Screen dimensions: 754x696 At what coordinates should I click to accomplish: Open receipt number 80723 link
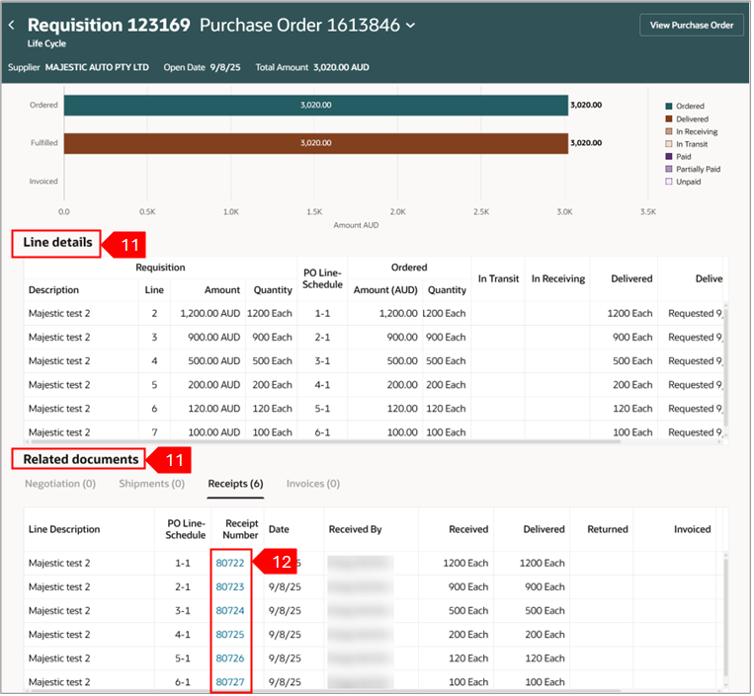(229, 586)
